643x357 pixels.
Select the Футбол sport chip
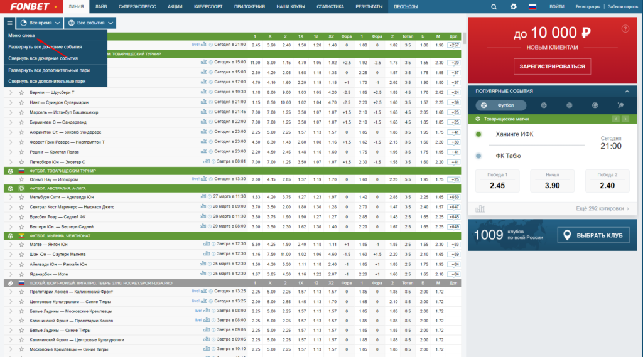tap(500, 105)
